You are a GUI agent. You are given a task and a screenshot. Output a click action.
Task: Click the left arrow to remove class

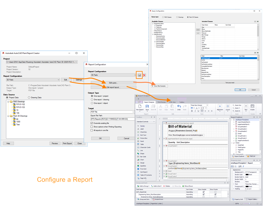click(198, 33)
